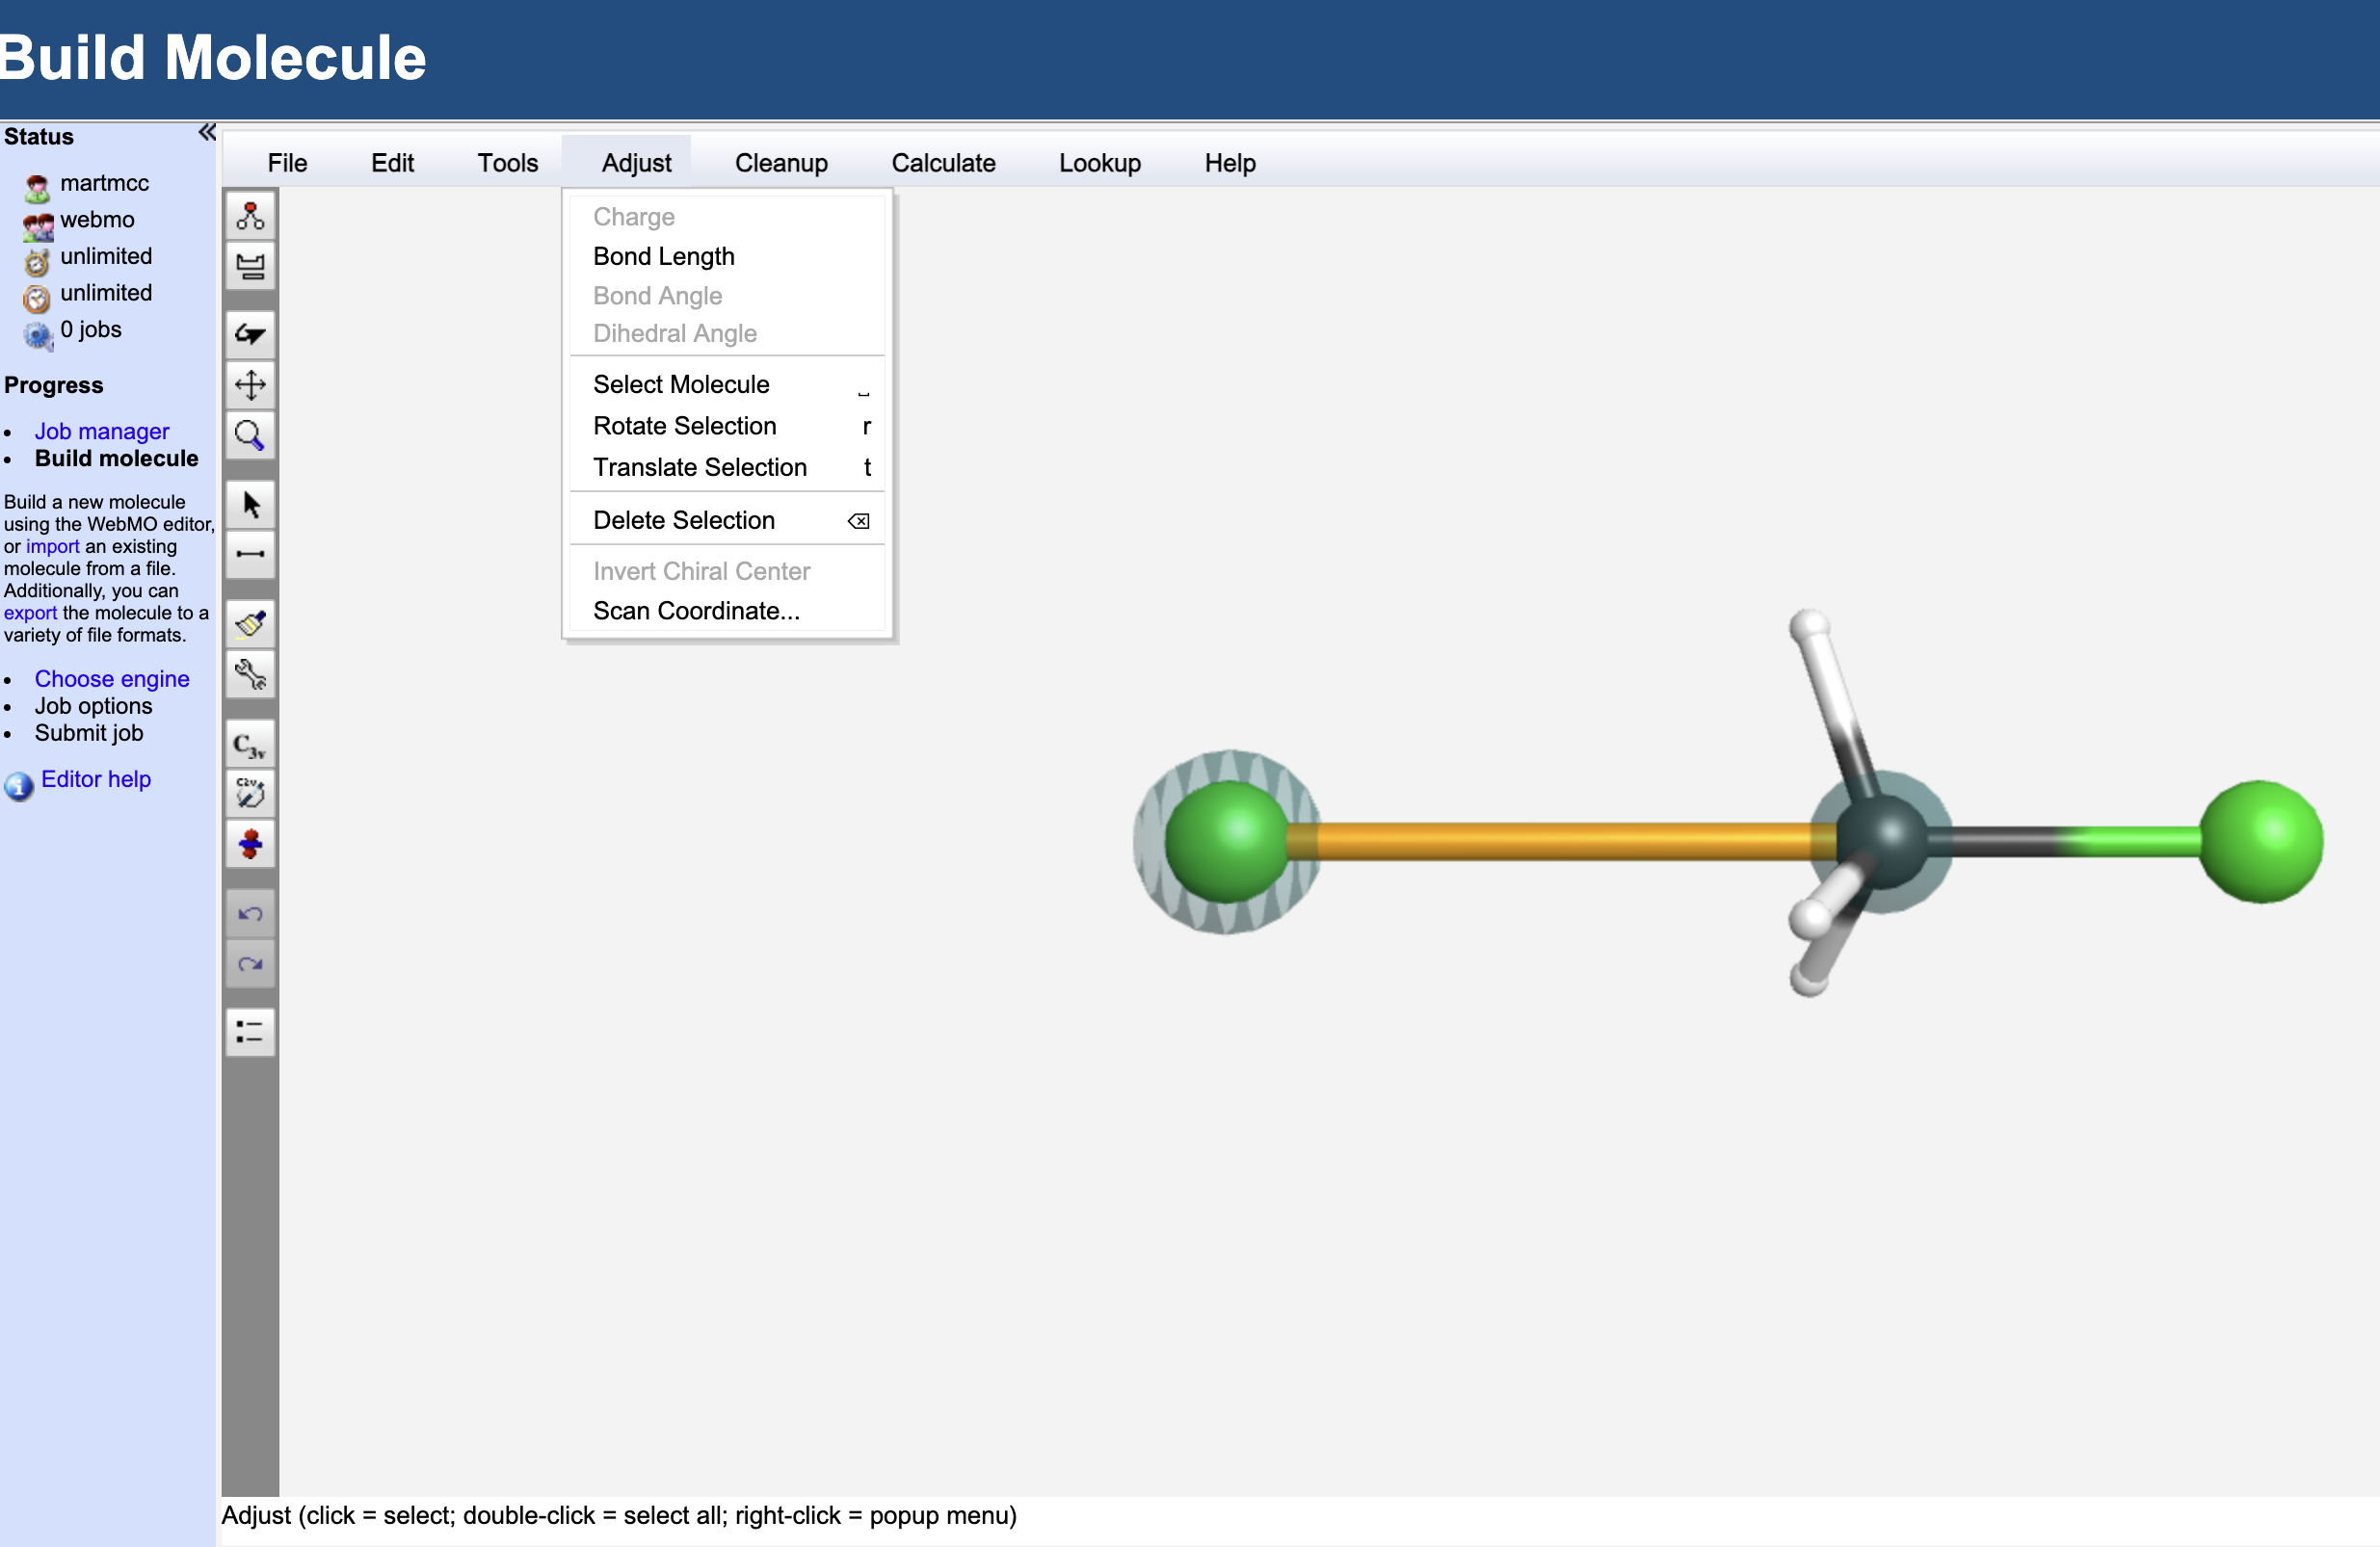Select the Zoom magnifier tool

click(x=250, y=435)
